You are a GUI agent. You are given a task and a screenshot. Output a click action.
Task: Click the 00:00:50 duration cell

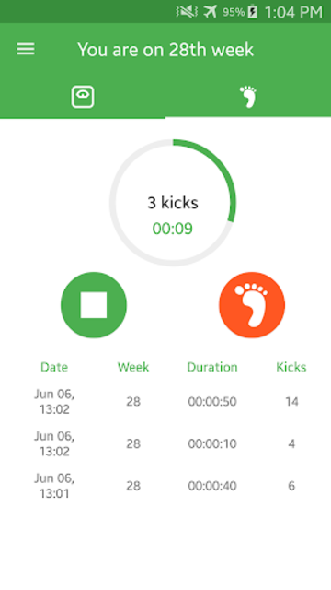(212, 402)
